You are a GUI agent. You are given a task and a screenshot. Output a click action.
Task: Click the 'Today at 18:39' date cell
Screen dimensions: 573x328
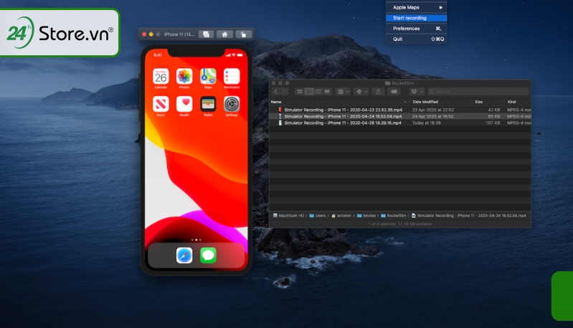[x=427, y=123]
